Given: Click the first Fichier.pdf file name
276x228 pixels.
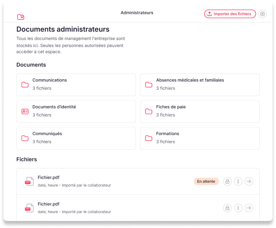Looking at the screenshot, I should click(x=48, y=177).
